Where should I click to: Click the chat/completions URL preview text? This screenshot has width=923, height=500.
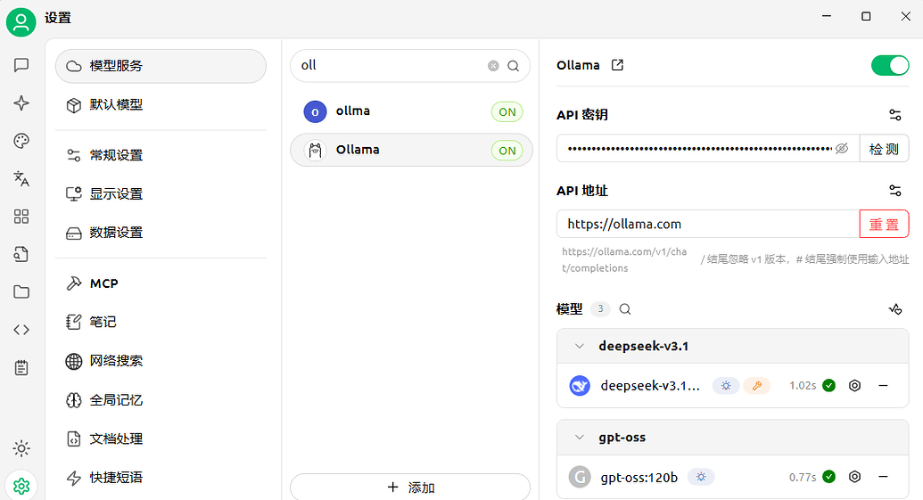point(624,259)
